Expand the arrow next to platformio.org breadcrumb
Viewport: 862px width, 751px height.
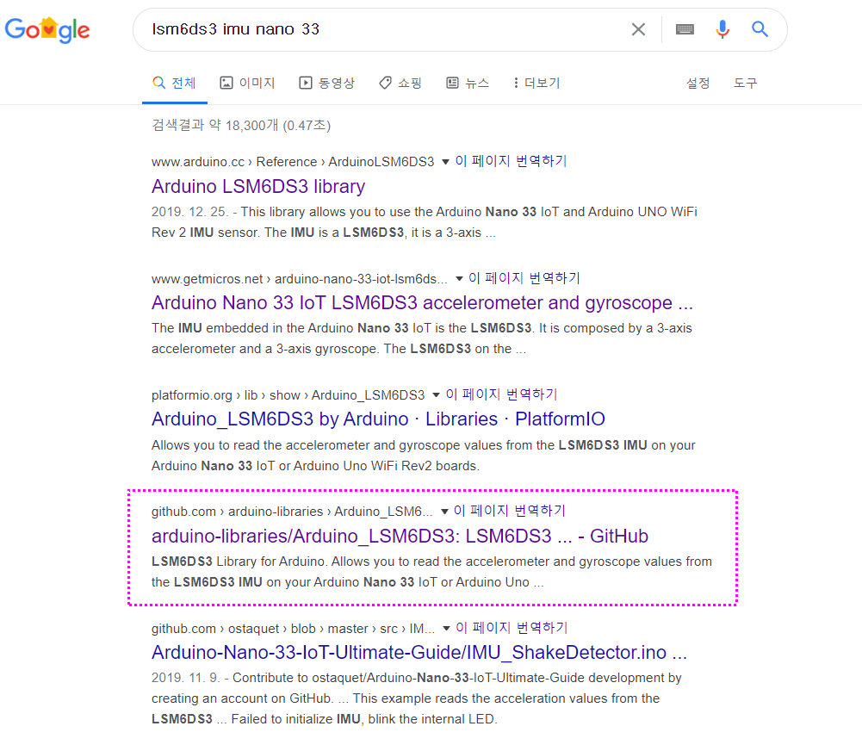click(x=436, y=394)
